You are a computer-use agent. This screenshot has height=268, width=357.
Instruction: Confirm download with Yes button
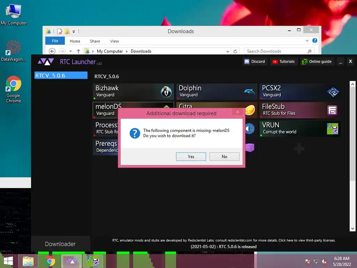191,157
